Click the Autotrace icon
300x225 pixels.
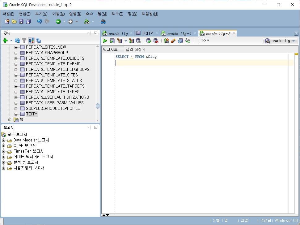(131, 41)
